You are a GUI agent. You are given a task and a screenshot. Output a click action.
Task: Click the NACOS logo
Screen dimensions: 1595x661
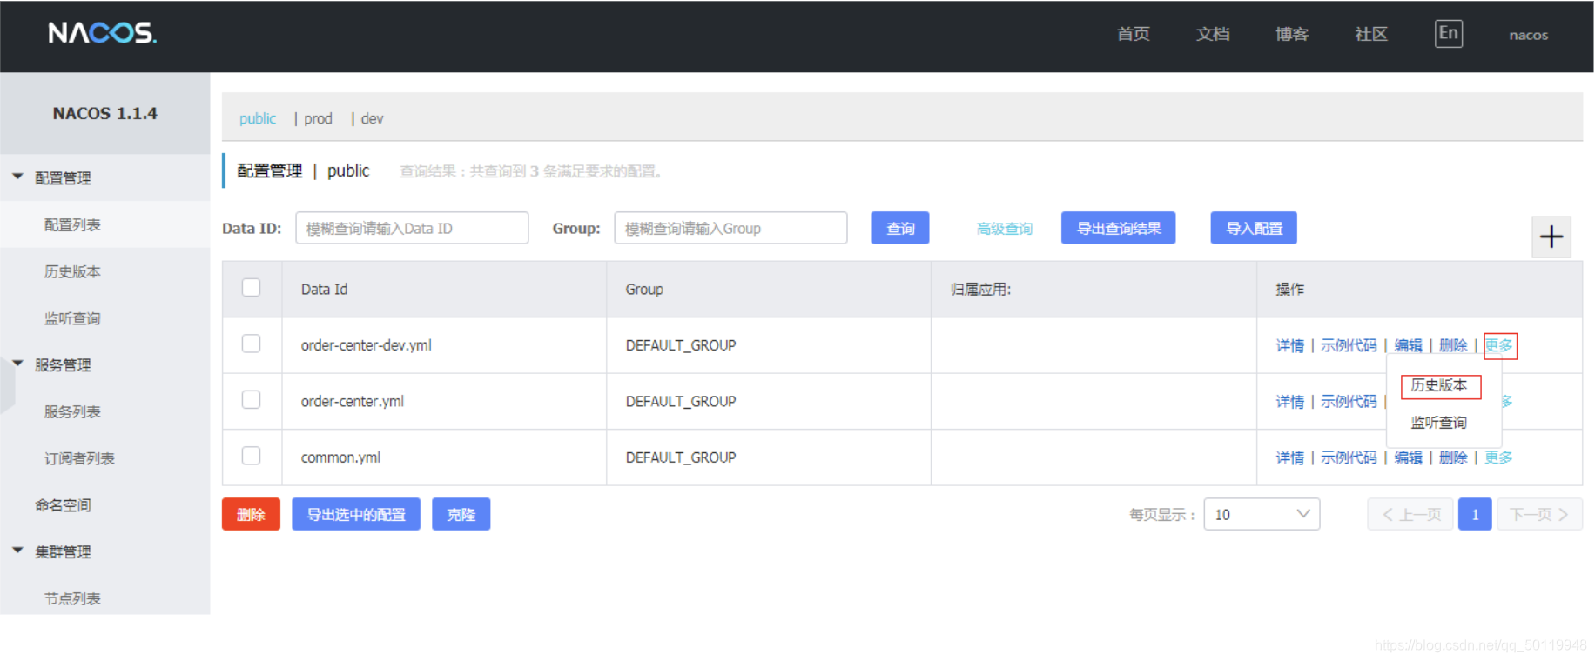click(102, 33)
